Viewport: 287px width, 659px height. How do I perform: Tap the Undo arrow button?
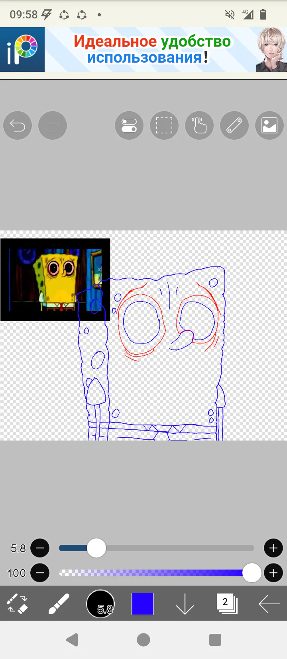(18, 125)
